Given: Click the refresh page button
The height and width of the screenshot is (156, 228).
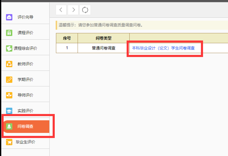Looking at the screenshot, I should tap(85, 10).
